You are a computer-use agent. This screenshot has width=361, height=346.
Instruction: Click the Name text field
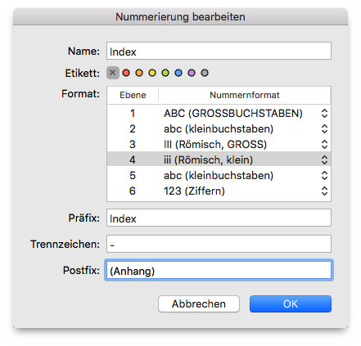click(219, 51)
